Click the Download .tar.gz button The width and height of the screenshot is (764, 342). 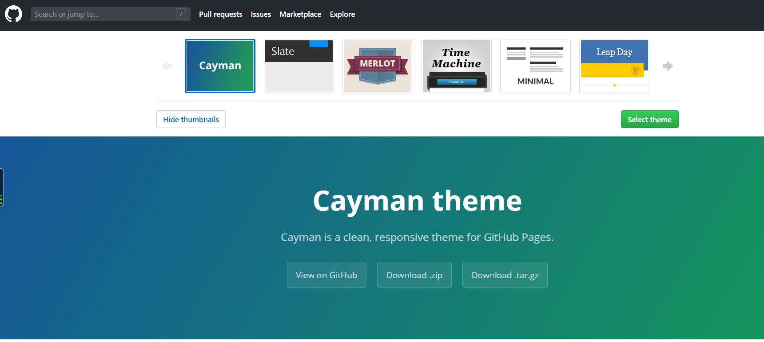[505, 275]
